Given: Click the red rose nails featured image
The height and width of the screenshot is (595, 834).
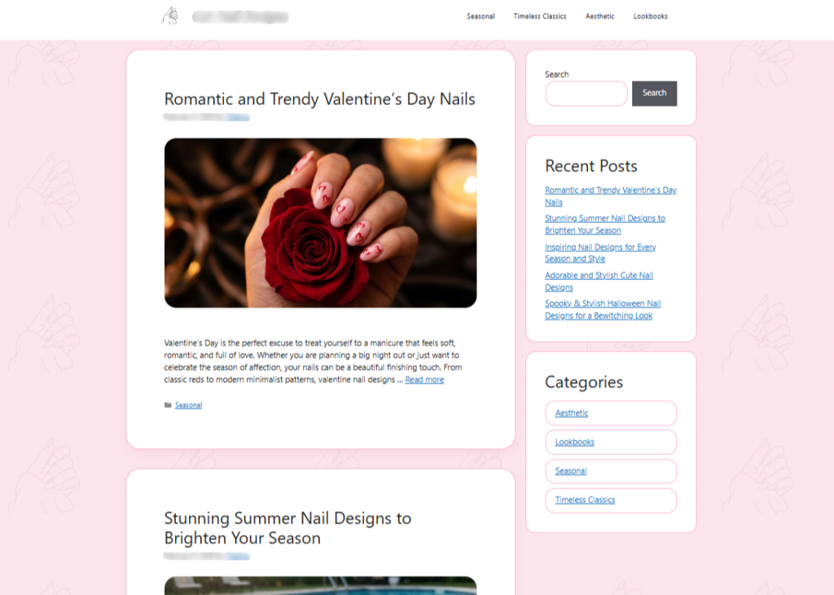Looking at the screenshot, I should [320, 223].
